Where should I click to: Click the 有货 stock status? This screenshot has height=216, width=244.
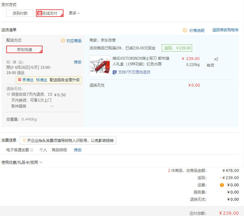click(210, 65)
